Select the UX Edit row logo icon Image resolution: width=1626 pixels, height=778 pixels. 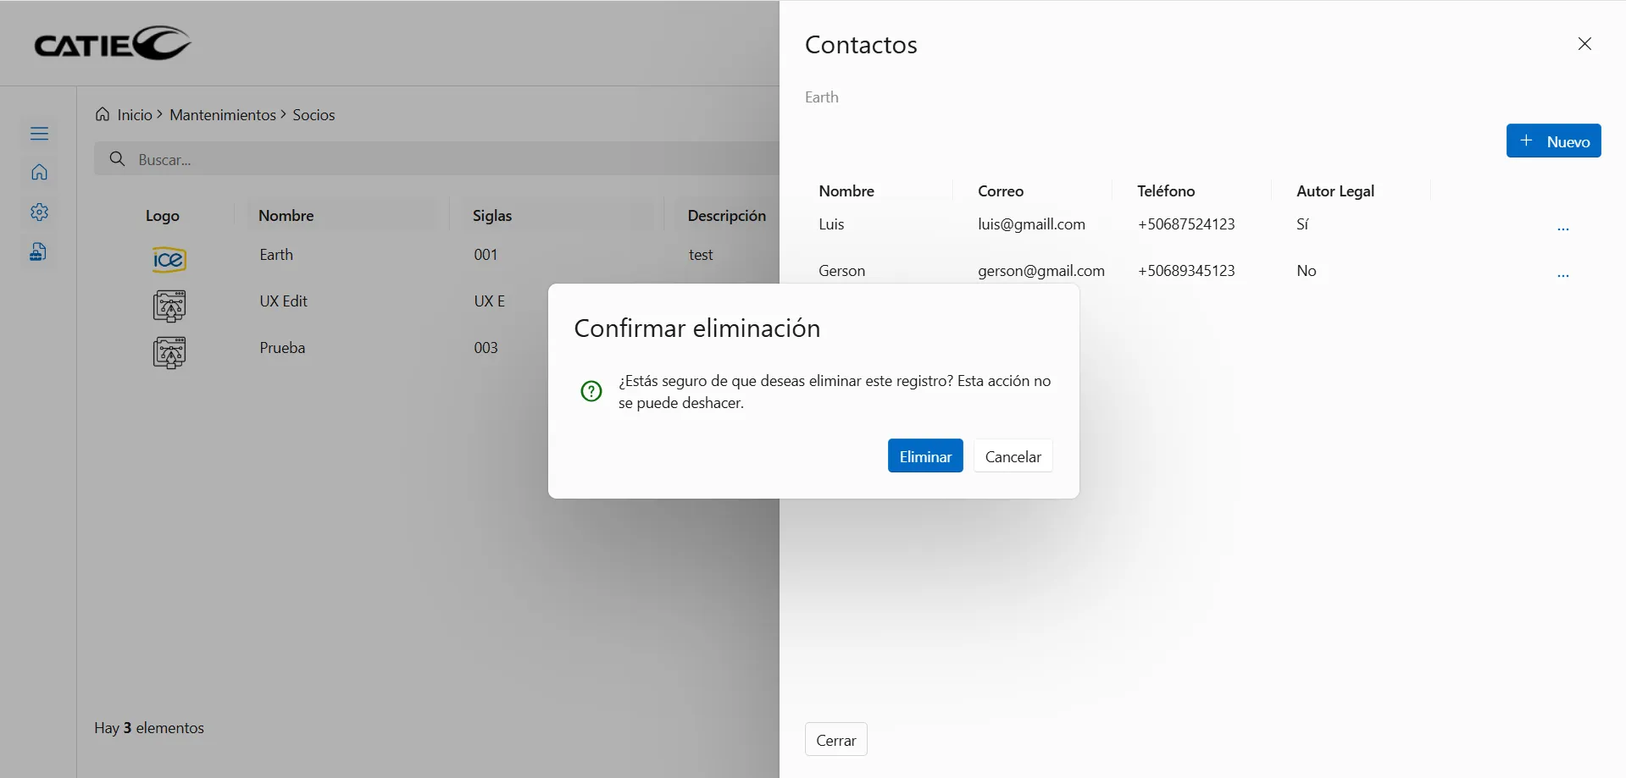pyautogui.click(x=169, y=306)
